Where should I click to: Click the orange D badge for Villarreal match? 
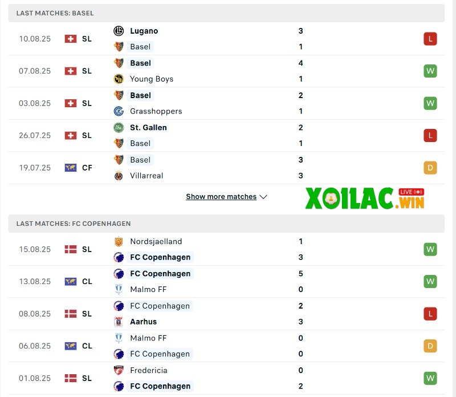tap(430, 168)
